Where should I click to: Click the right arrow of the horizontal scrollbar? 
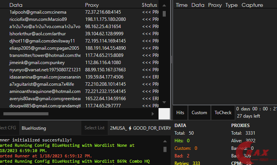click(x=153, y=113)
